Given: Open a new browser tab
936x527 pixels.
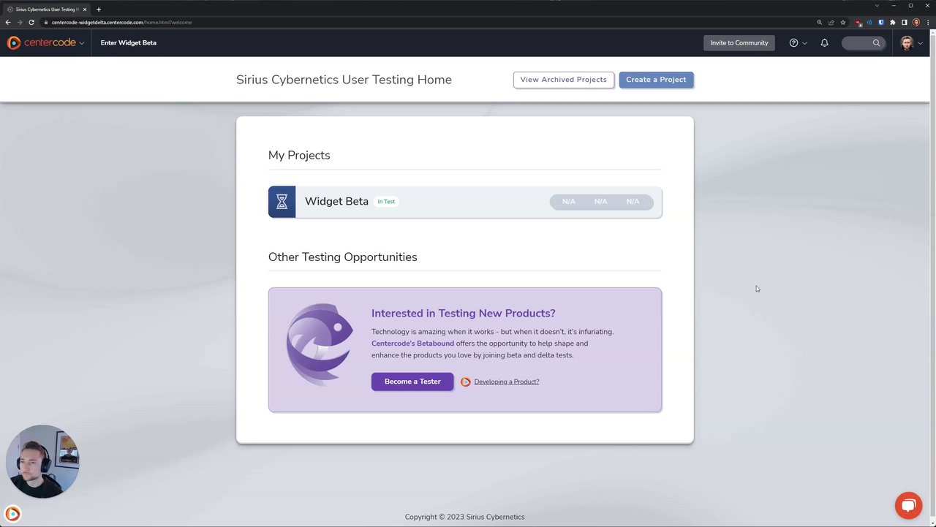Looking at the screenshot, I should 99,10.
